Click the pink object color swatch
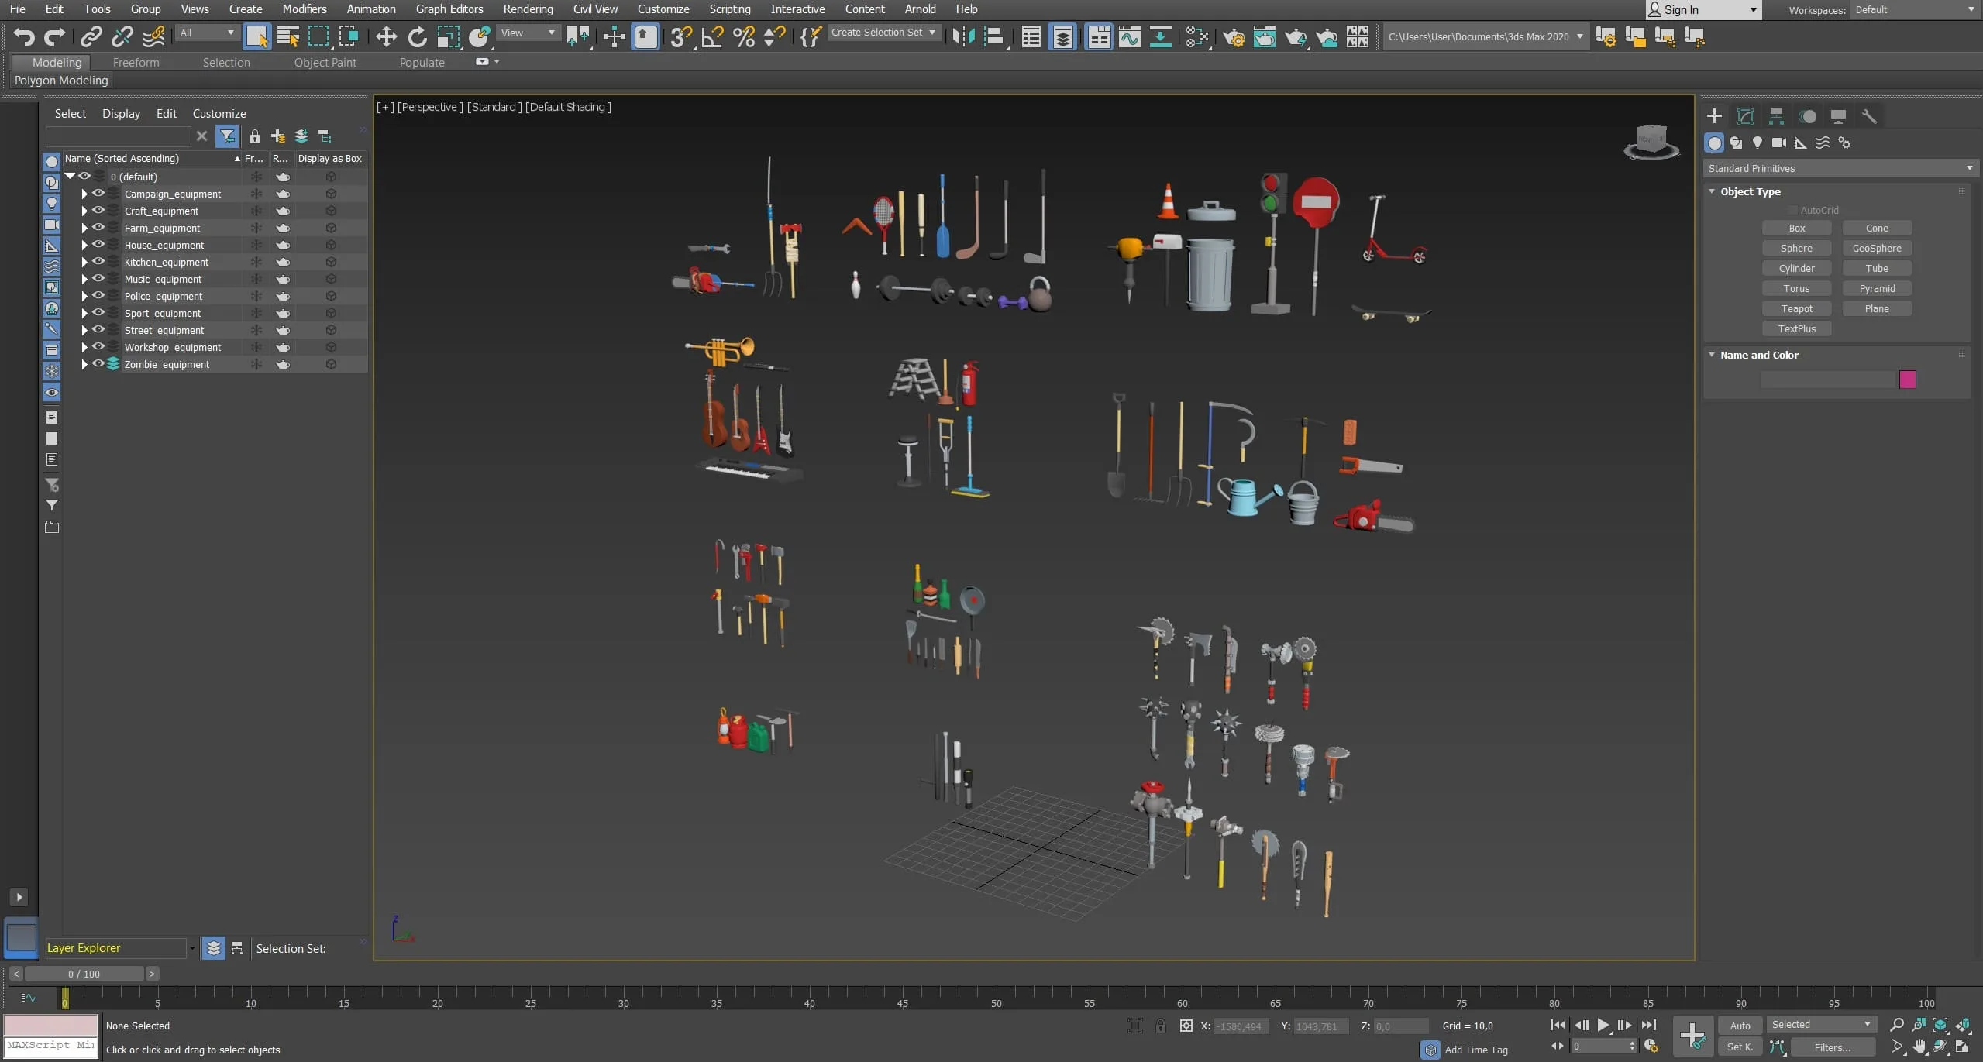This screenshot has width=1983, height=1062. tap(1907, 380)
